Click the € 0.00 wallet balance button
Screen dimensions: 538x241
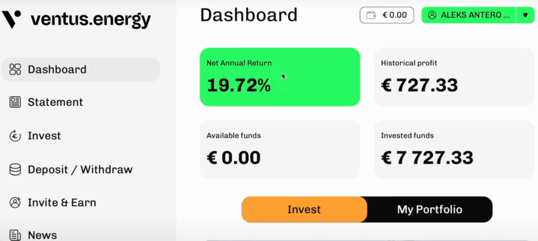387,15
